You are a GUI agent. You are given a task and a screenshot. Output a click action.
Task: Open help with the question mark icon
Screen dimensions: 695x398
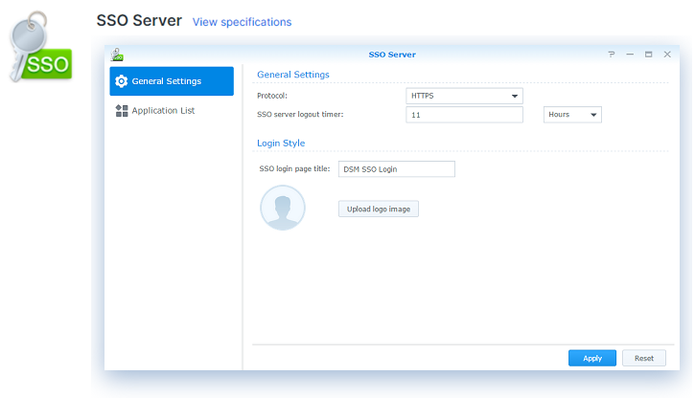(x=612, y=55)
